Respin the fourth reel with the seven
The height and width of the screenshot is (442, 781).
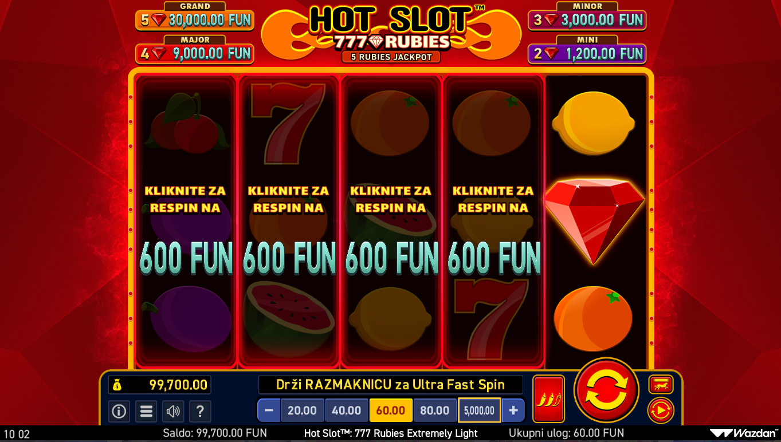(x=493, y=221)
